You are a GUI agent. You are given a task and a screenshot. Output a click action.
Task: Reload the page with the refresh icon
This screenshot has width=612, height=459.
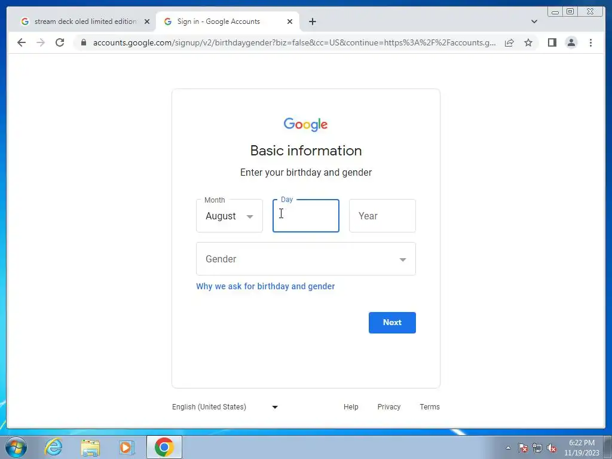click(60, 42)
